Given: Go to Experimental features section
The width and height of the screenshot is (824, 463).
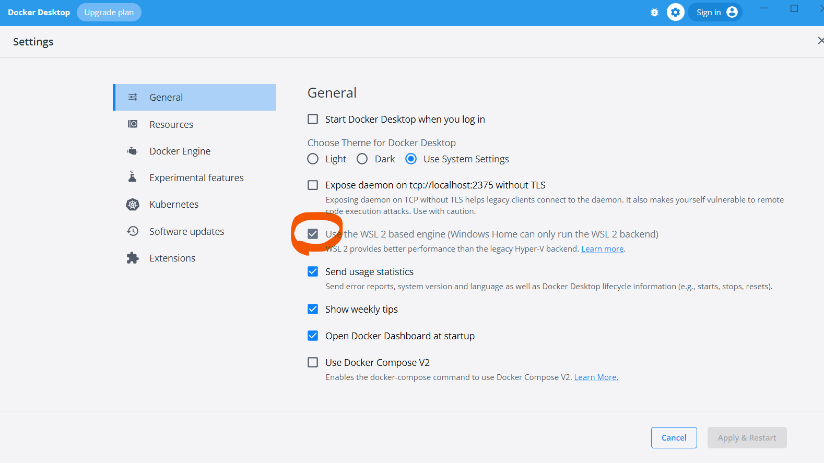Looking at the screenshot, I should coord(195,177).
